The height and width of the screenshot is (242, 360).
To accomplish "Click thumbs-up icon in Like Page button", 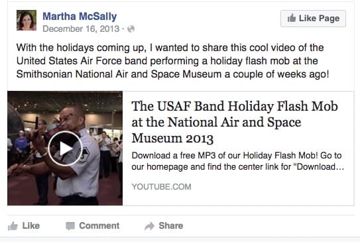I will (292, 18).
